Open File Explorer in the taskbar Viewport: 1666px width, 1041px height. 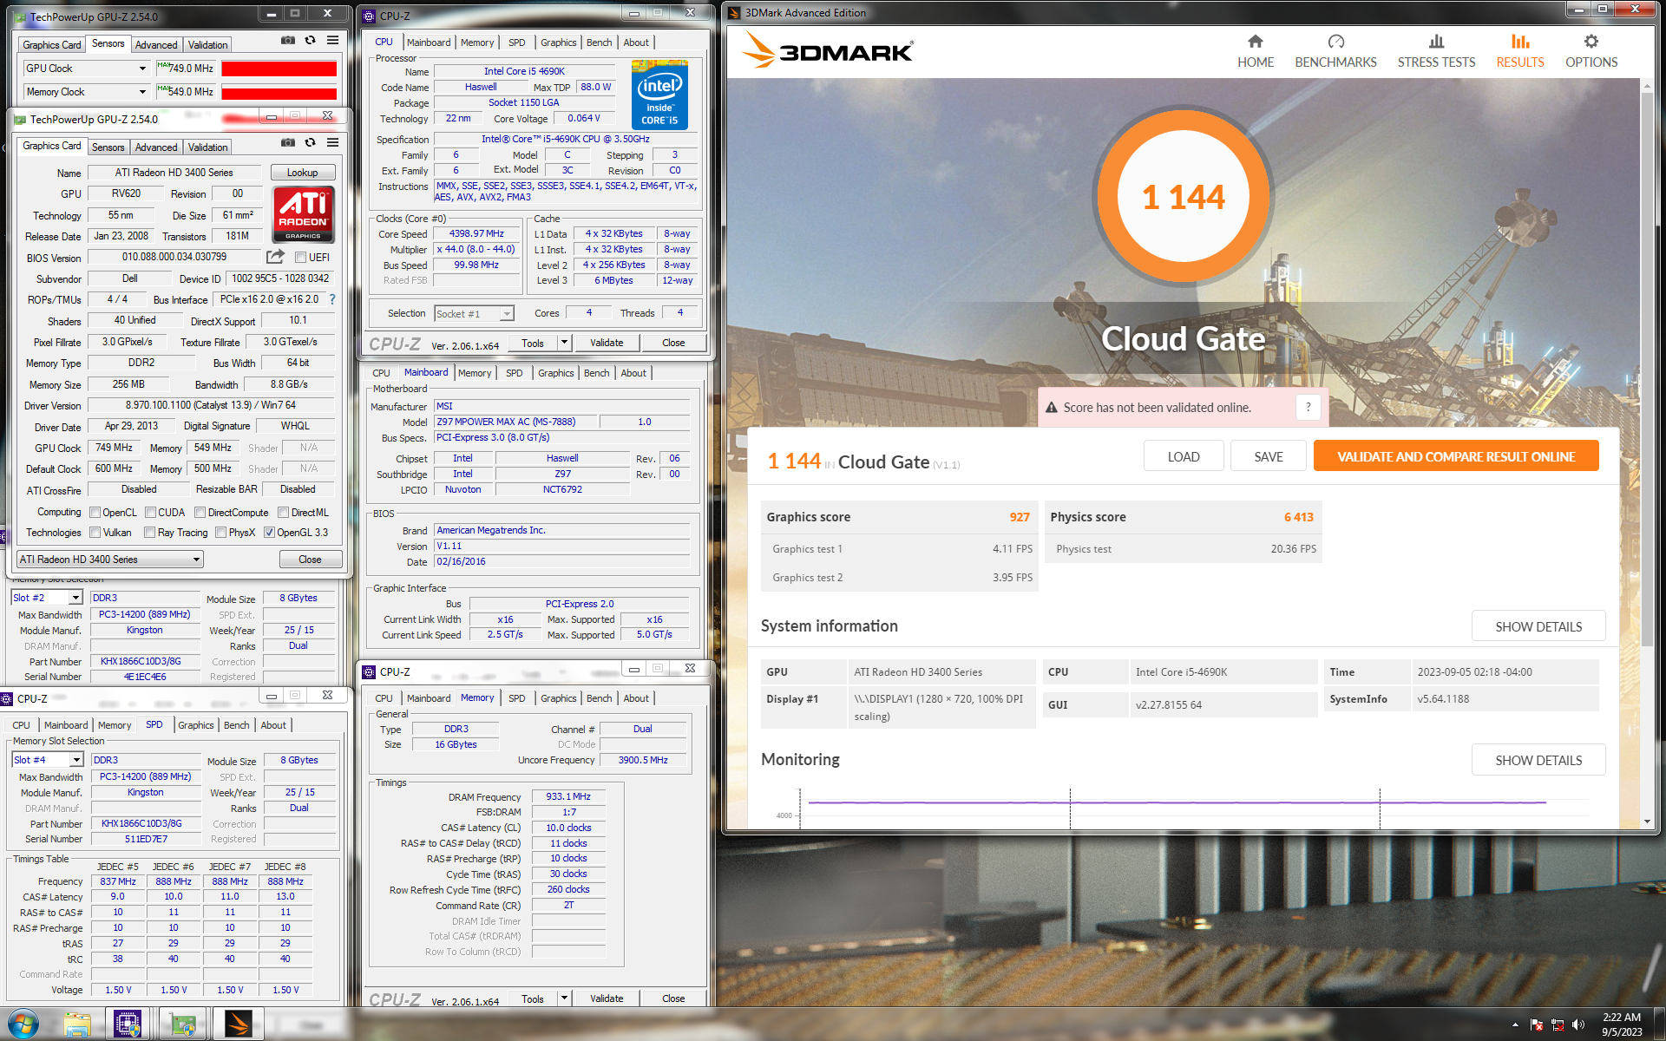click(x=77, y=1025)
